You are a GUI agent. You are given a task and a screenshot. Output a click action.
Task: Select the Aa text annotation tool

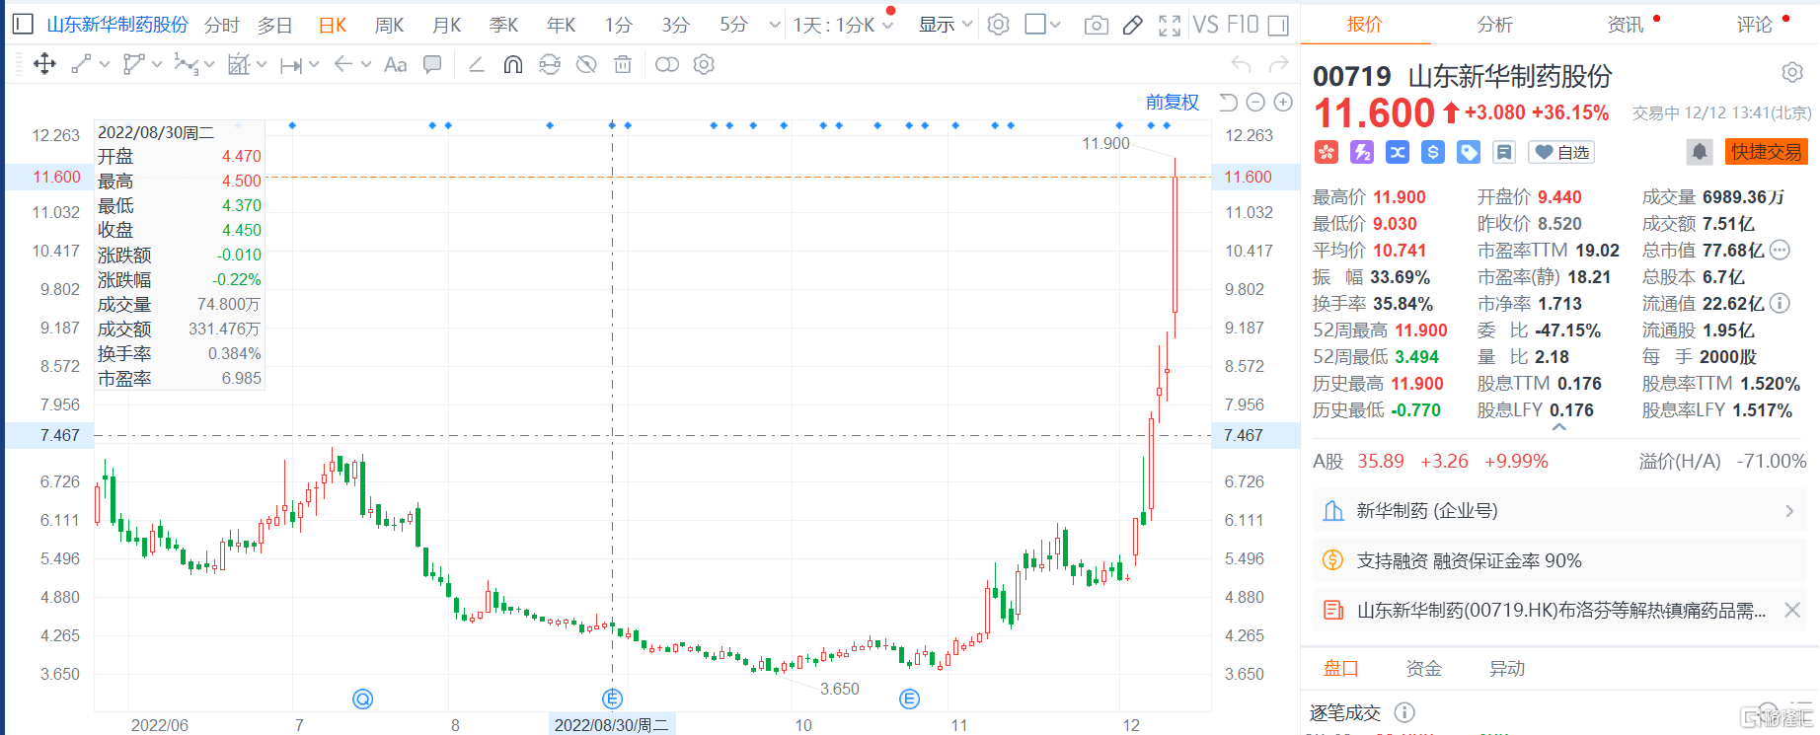395,65
